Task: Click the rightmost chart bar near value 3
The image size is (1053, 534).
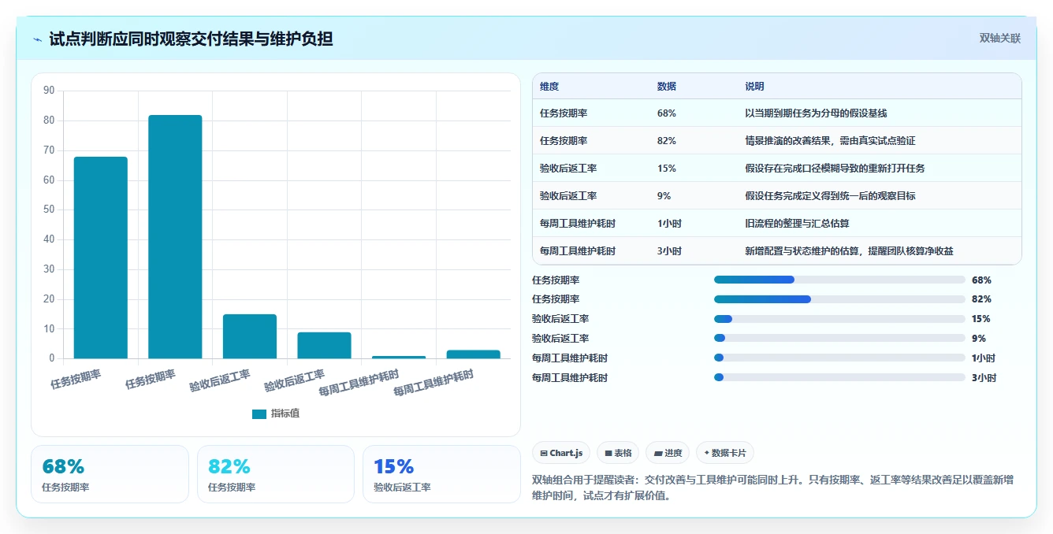Action: [473, 354]
